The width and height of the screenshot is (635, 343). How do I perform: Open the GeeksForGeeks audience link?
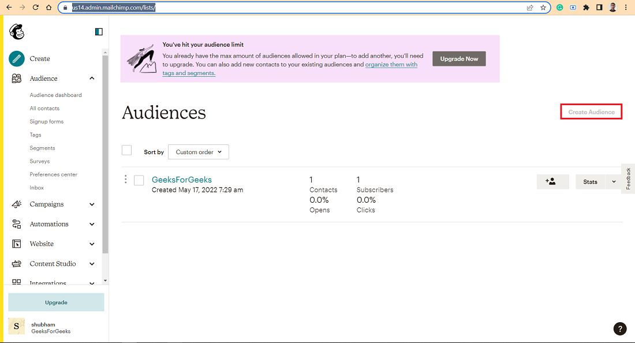[182, 180]
